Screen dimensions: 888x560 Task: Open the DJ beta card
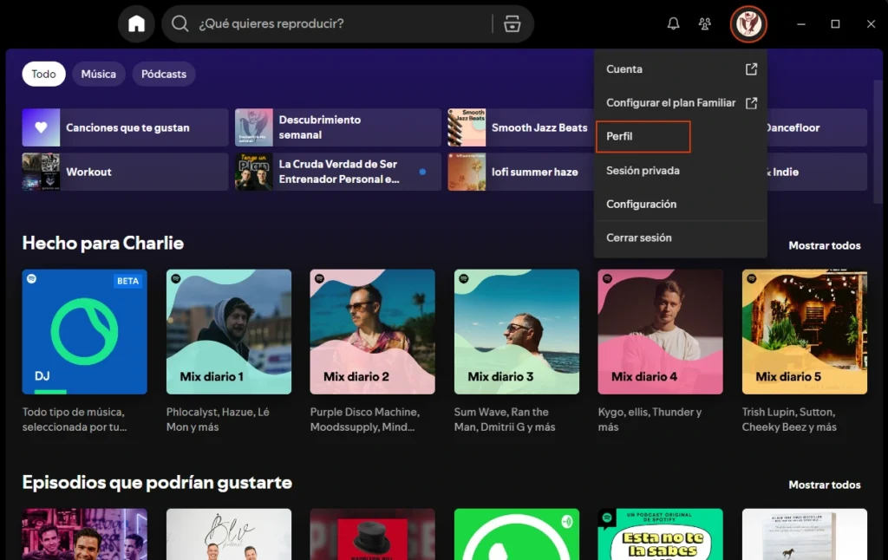tap(84, 332)
